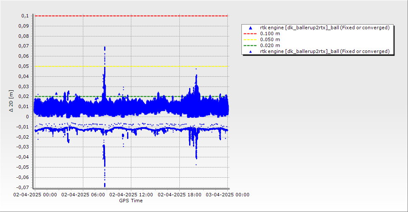
Task: Click the 02-04-2025 06:00 time label
Action: (83, 195)
